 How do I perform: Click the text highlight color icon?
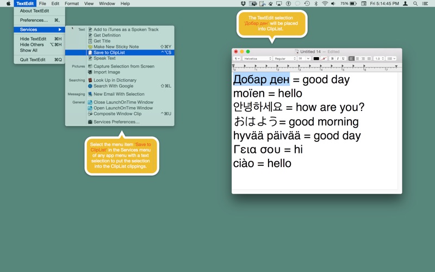pos(324,59)
